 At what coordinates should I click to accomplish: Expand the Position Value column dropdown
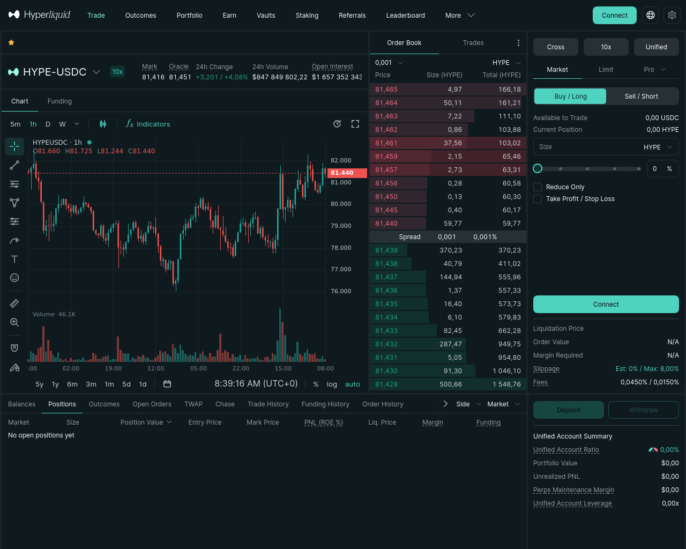(146, 422)
